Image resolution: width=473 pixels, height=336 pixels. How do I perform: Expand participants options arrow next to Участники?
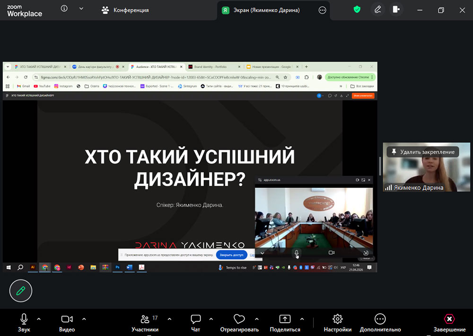coord(169,319)
